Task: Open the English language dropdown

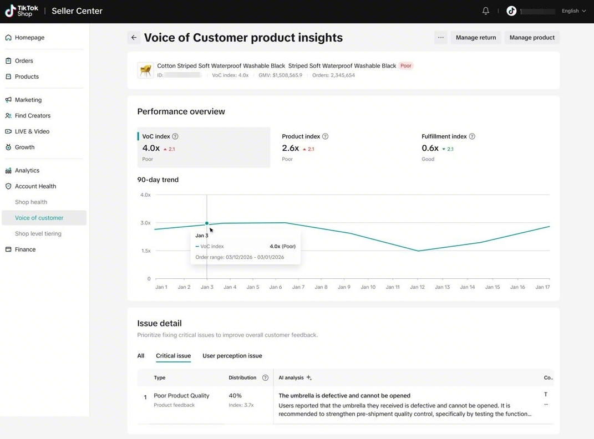Action: 573,11
